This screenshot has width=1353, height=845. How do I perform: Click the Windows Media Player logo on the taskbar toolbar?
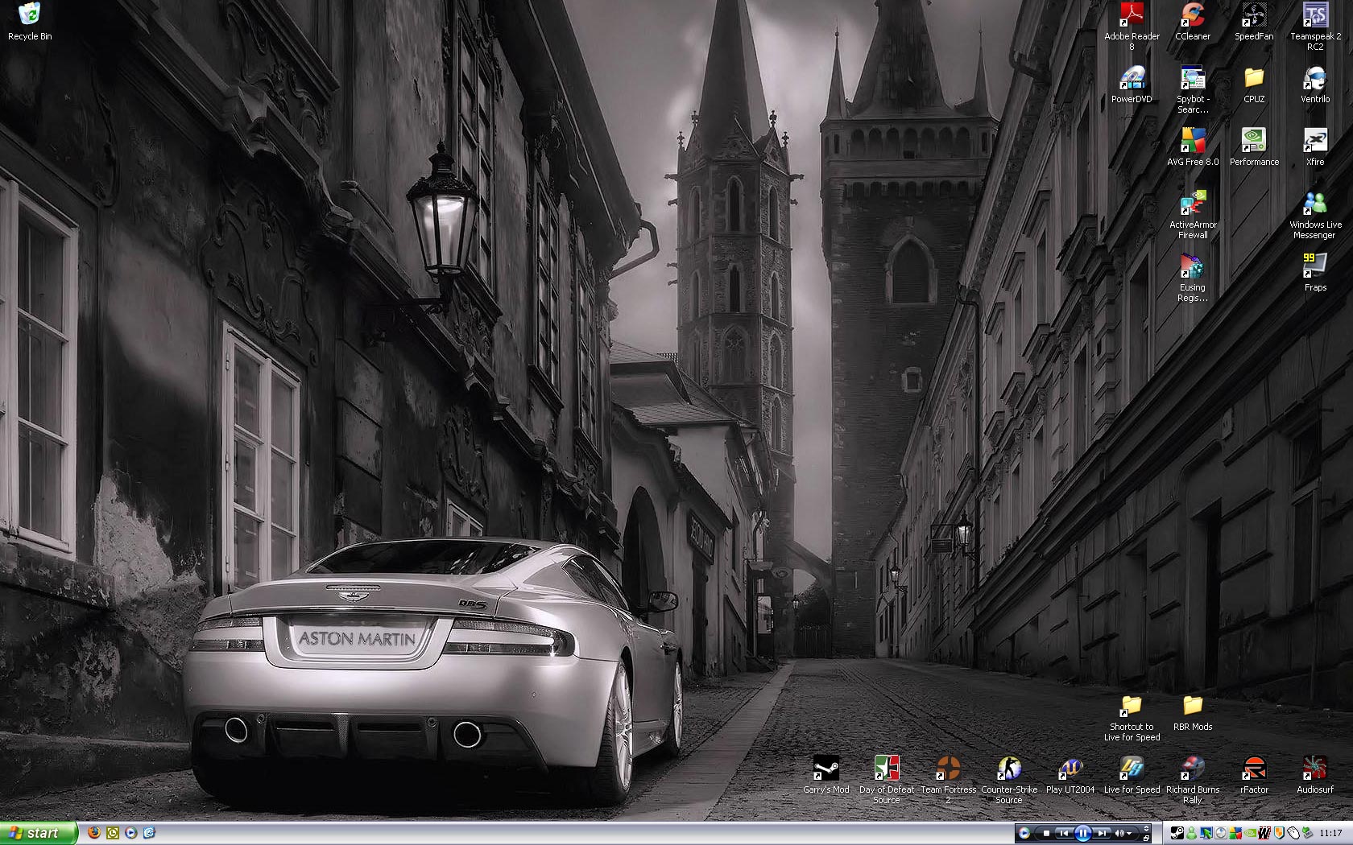click(1024, 833)
